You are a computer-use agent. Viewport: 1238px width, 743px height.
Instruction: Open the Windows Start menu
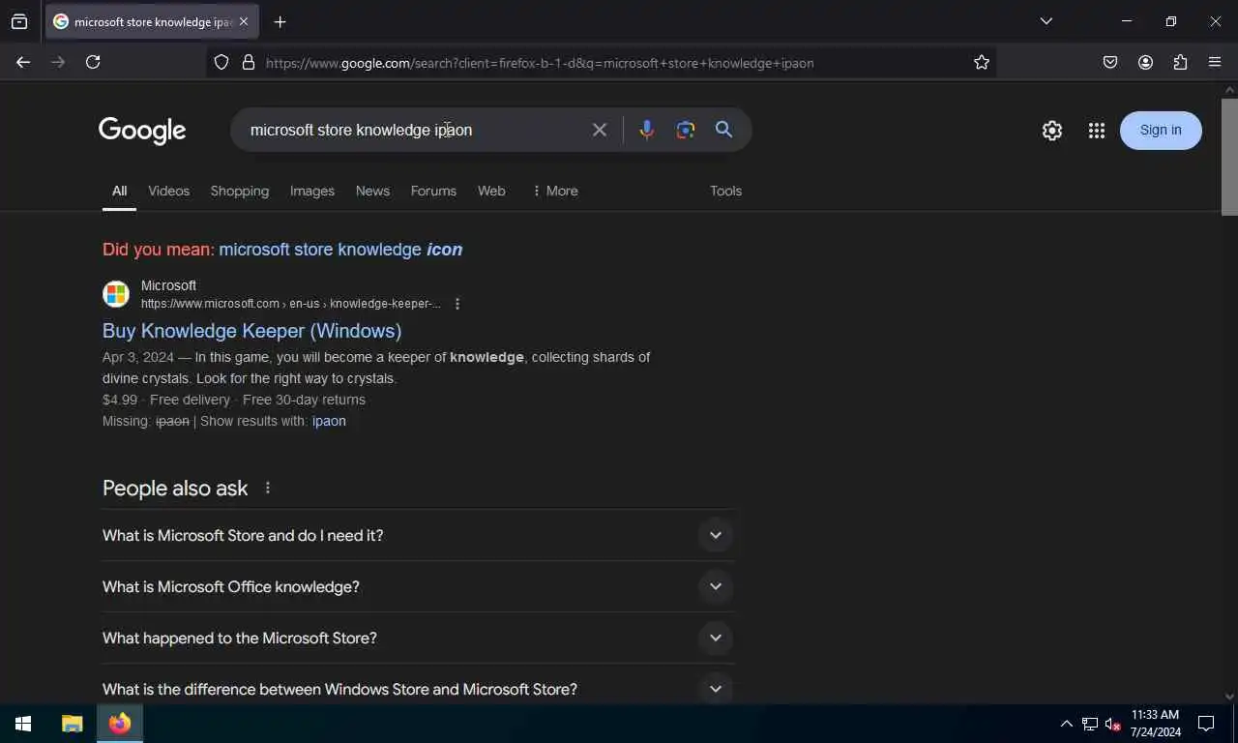[x=23, y=724]
